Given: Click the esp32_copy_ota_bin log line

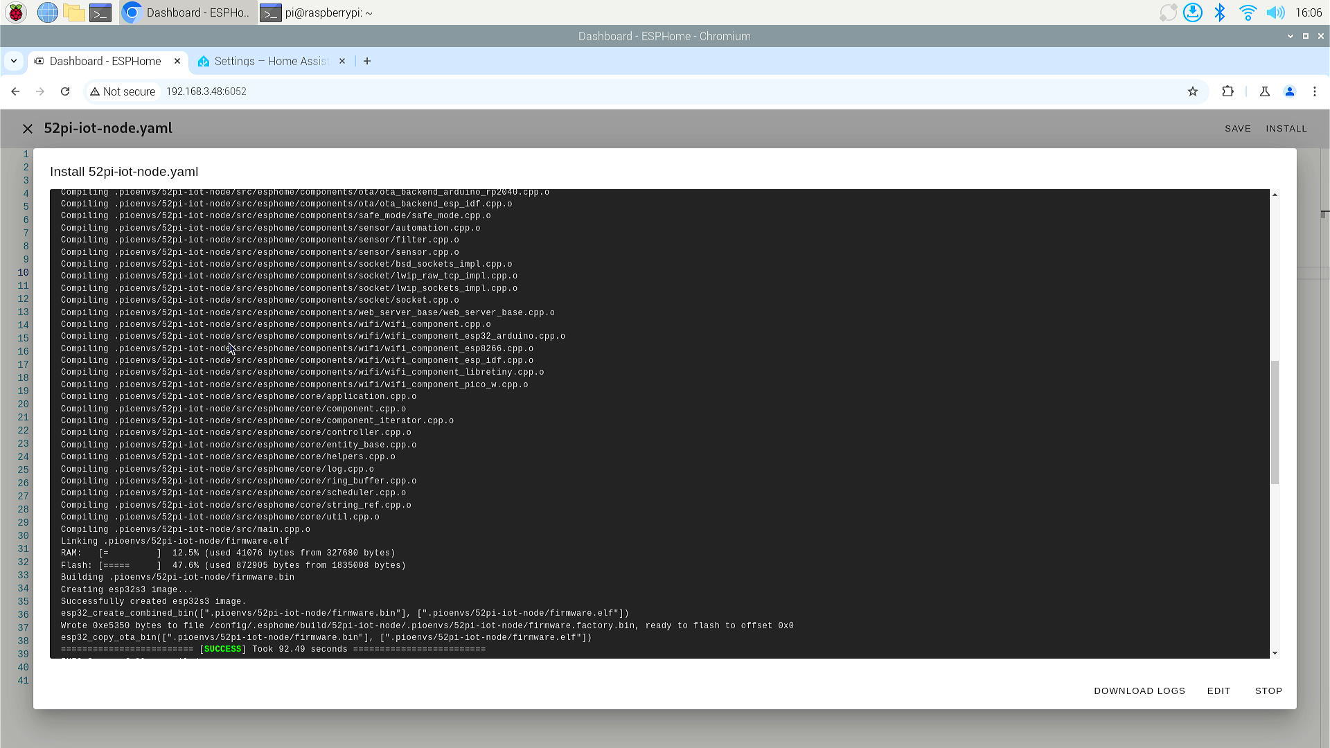Looking at the screenshot, I should coord(326,638).
